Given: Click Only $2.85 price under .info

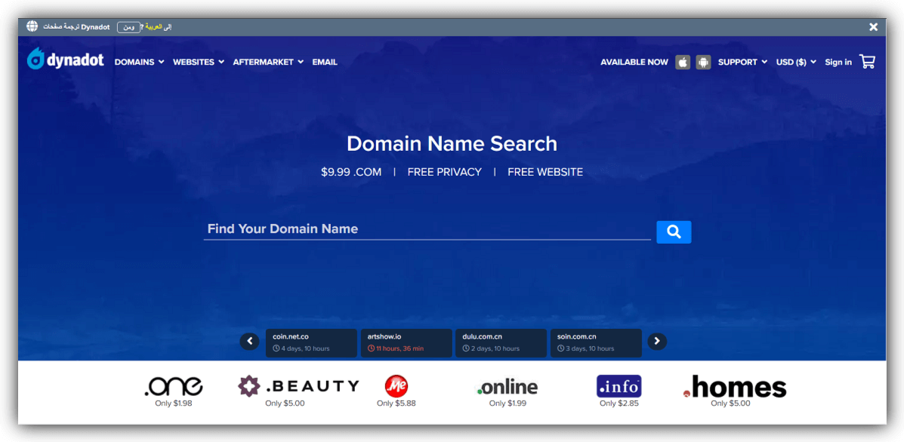Looking at the screenshot, I should click(619, 404).
